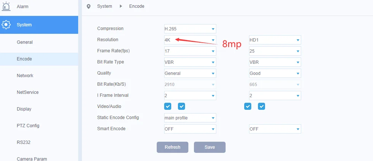The width and height of the screenshot is (373, 161).
Task: Click the Save button
Action: (210, 147)
